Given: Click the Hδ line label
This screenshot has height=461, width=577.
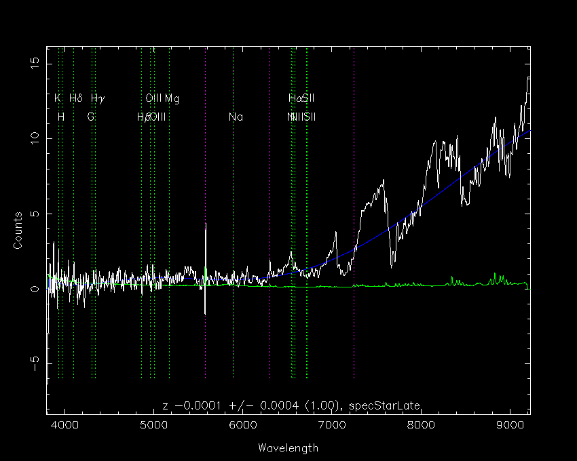Looking at the screenshot, I should (x=76, y=98).
